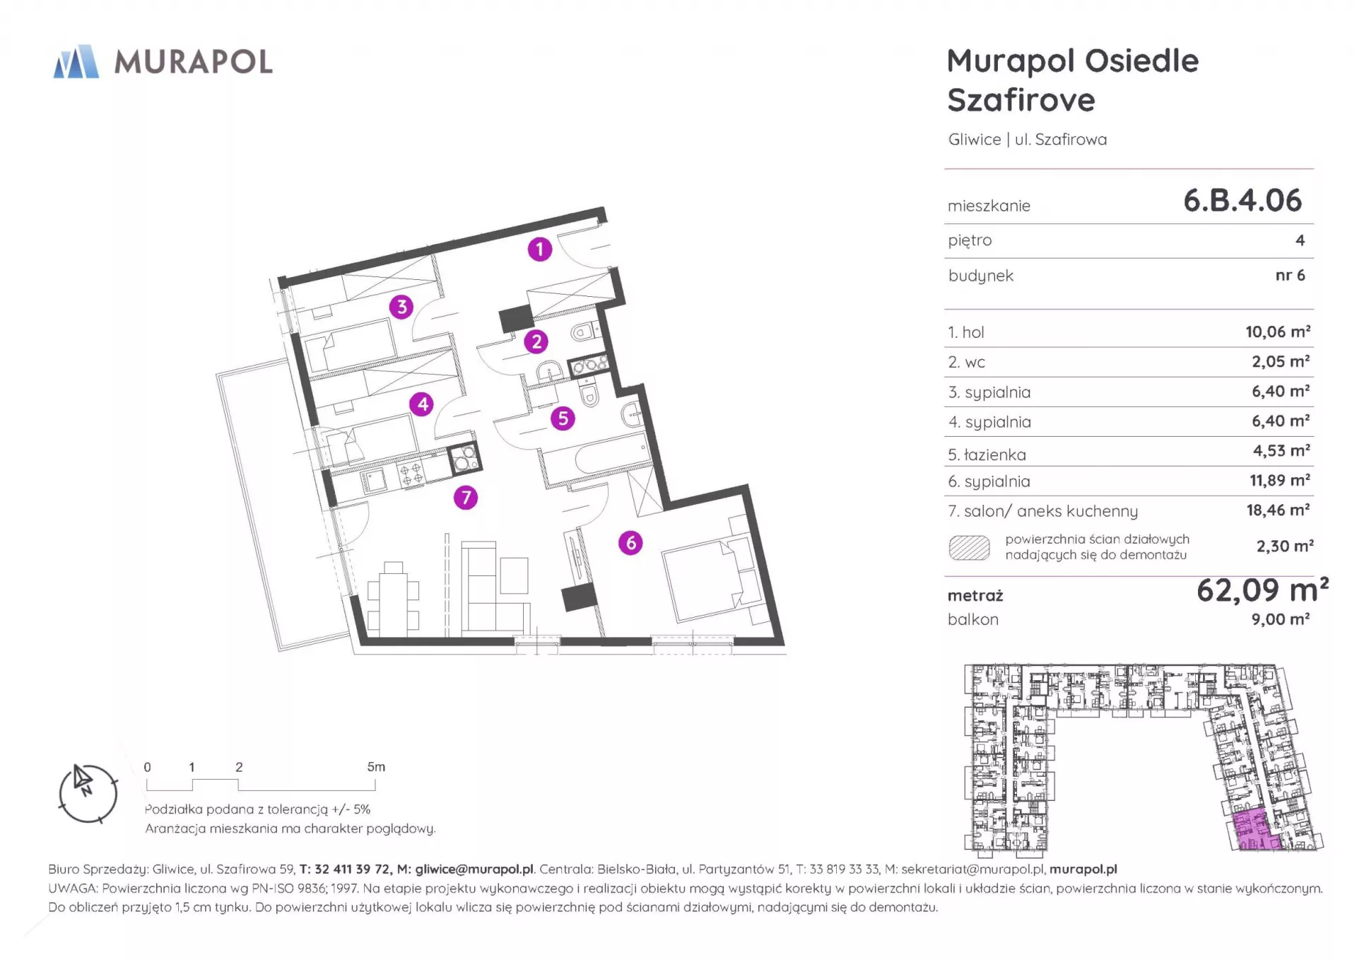Click the '1. hol' row label
1357x960 pixels.
965,332
